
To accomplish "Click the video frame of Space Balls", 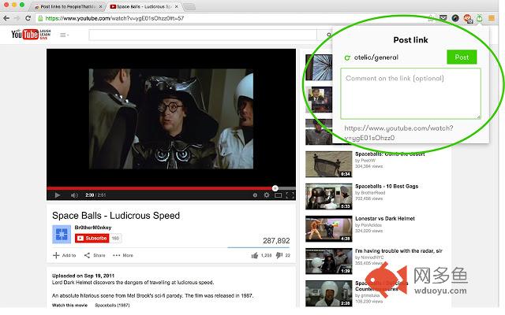I will pyautogui.click(x=171, y=119).
